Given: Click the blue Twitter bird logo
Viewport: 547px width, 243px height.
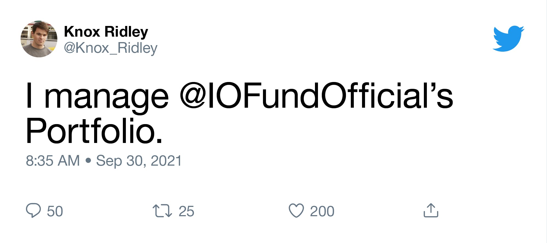Looking at the screenshot, I should pos(508,38).
